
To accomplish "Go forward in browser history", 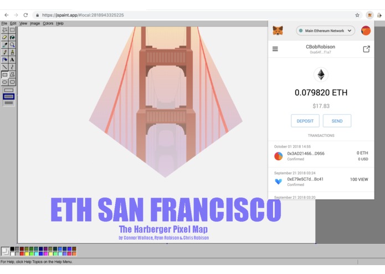I will pos(16,15).
